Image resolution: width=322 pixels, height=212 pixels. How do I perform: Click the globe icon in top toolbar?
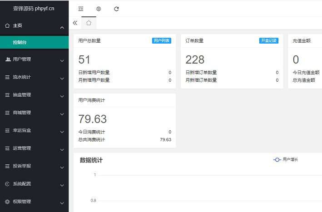click(x=99, y=9)
